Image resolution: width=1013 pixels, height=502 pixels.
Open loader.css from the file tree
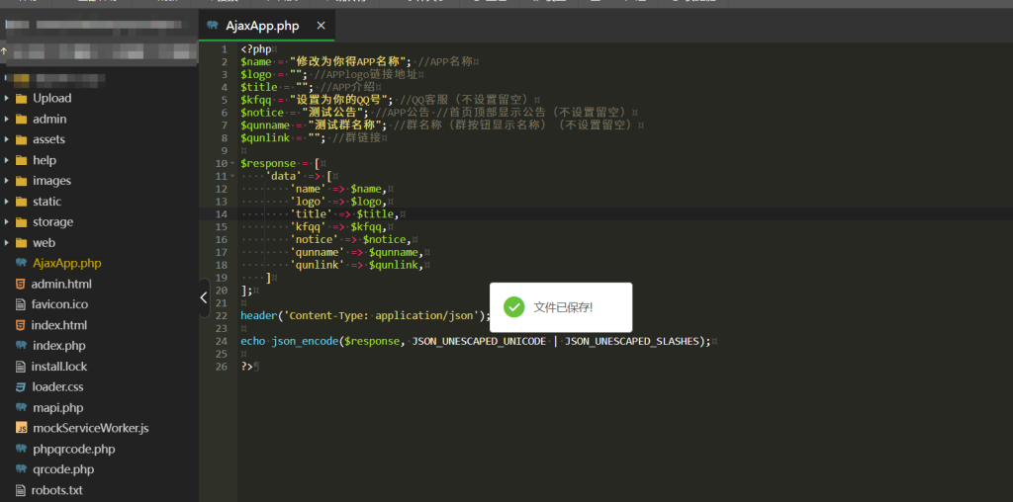pyautogui.click(x=58, y=387)
